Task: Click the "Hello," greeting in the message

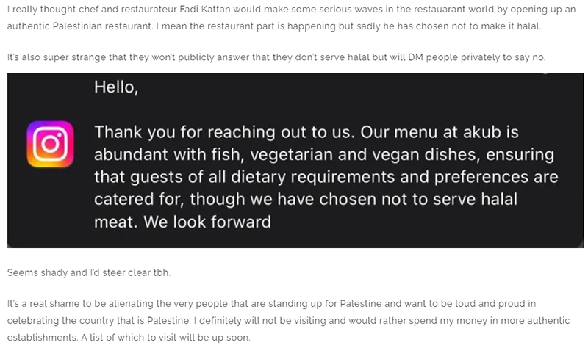Action: (116, 87)
